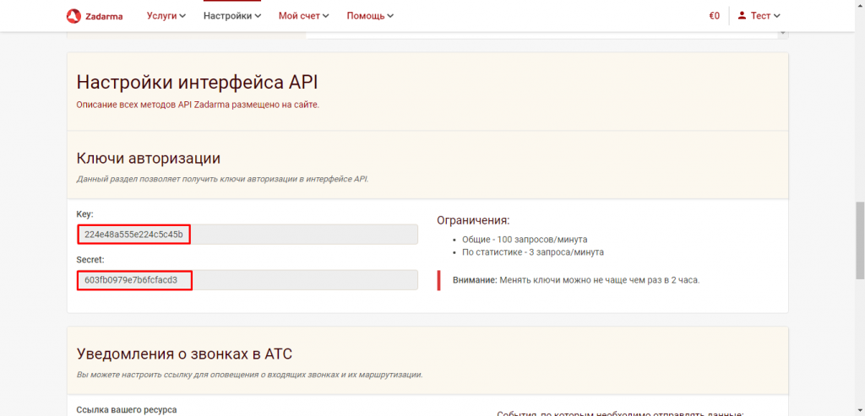Click the Настройки интерфейса API heading
This screenshot has width=865, height=416.
pyautogui.click(x=197, y=82)
